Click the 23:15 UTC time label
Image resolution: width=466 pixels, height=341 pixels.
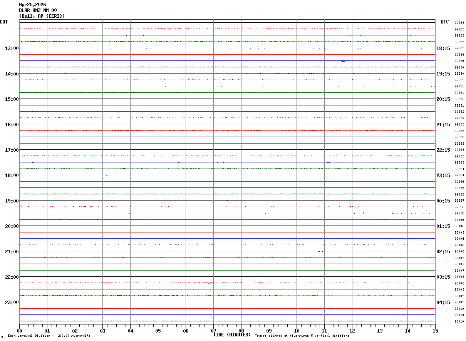tap(443, 175)
